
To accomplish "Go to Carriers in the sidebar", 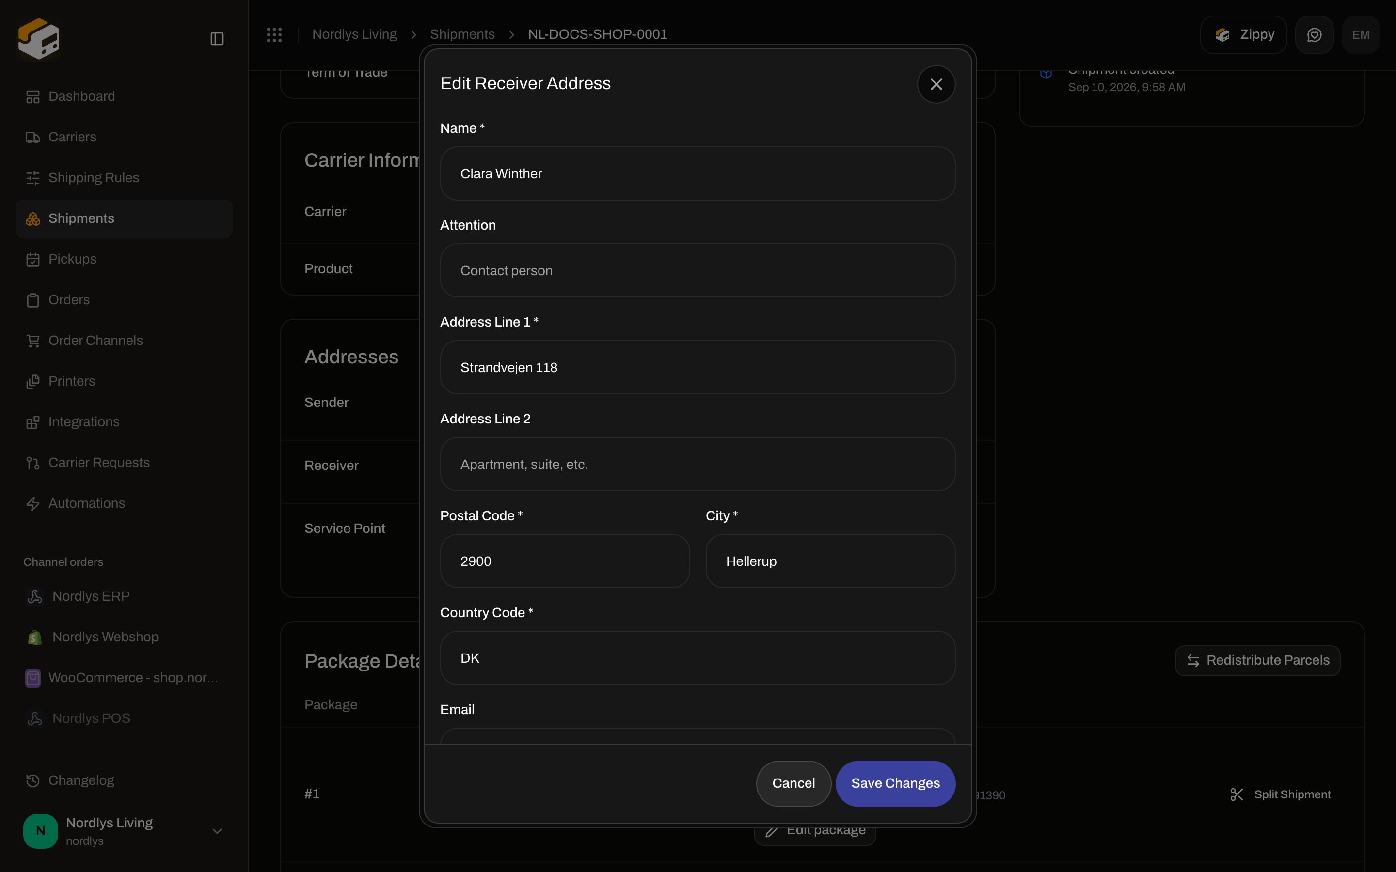I will pos(124,137).
